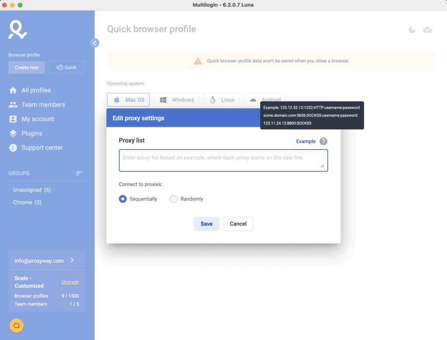Viewport: 447px width, 340px height.
Task: Click the GROUPS section header
Action: tap(19, 173)
